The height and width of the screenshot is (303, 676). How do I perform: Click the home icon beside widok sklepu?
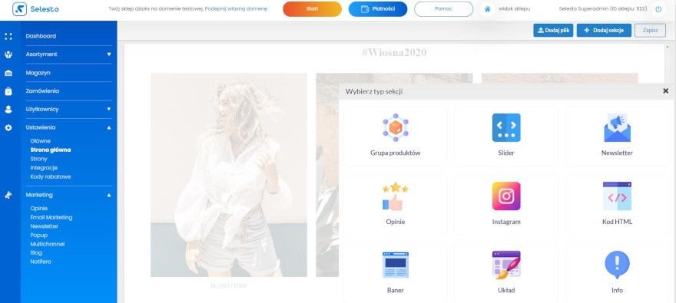pyautogui.click(x=488, y=9)
